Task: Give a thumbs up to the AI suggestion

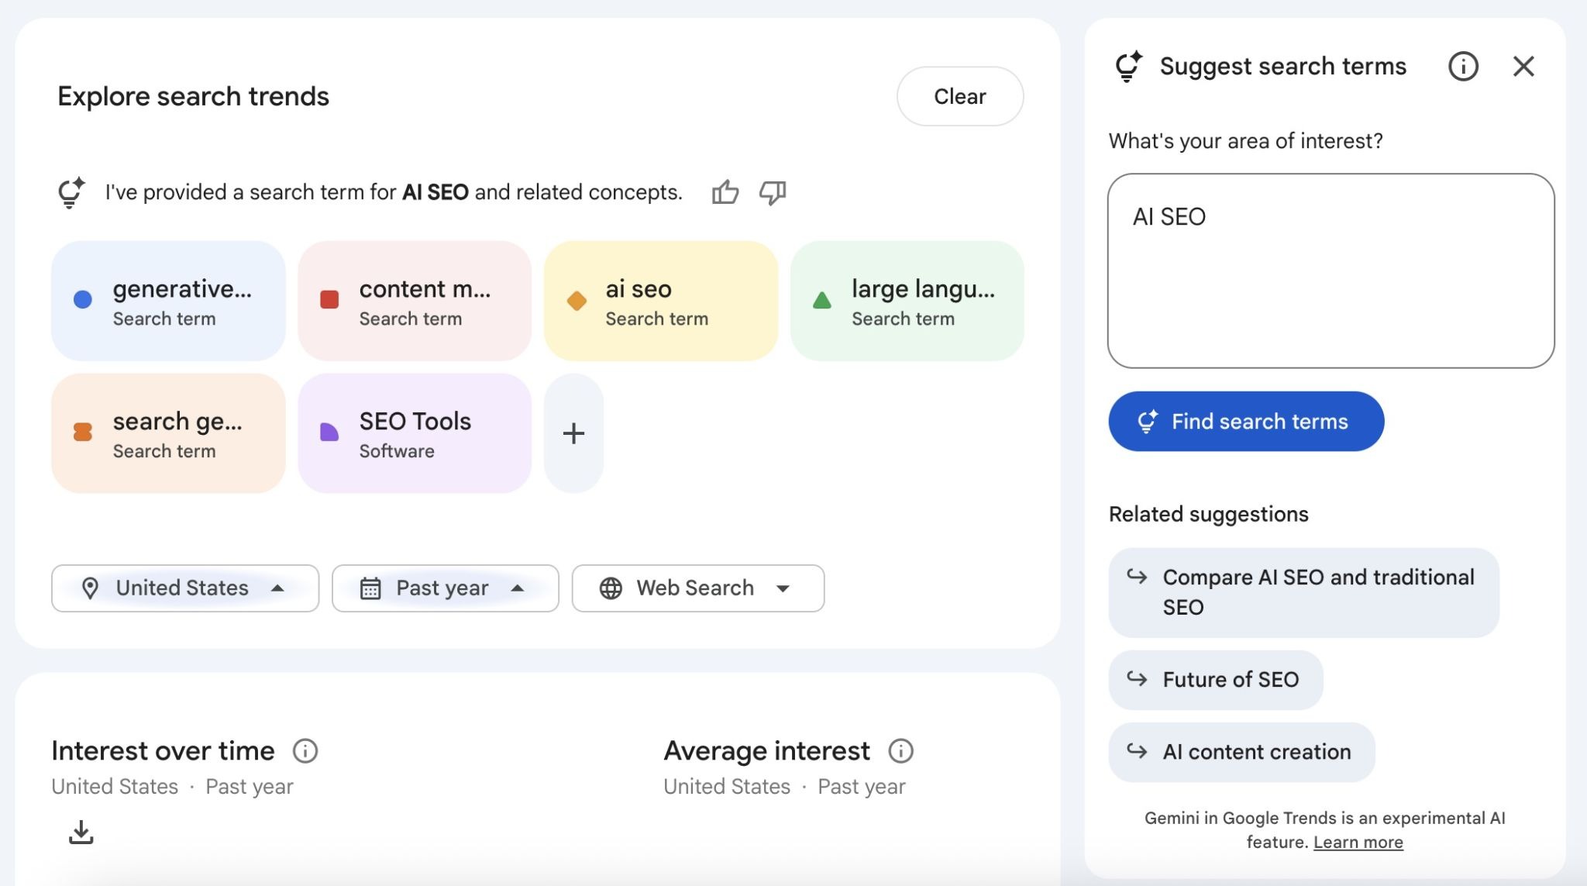Action: (727, 191)
